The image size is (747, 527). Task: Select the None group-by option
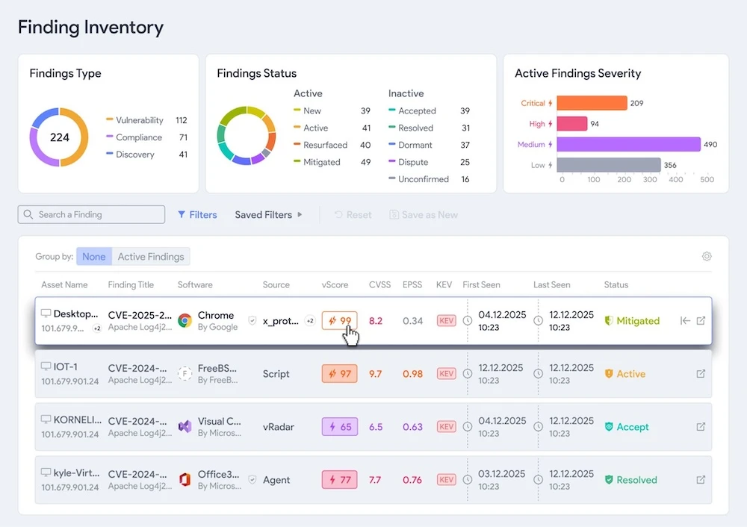[x=94, y=257]
